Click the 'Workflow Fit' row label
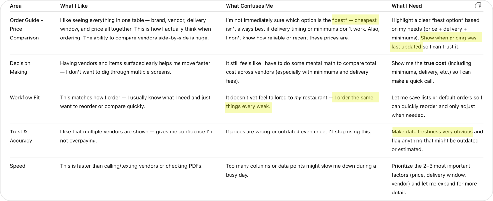 click(25, 98)
